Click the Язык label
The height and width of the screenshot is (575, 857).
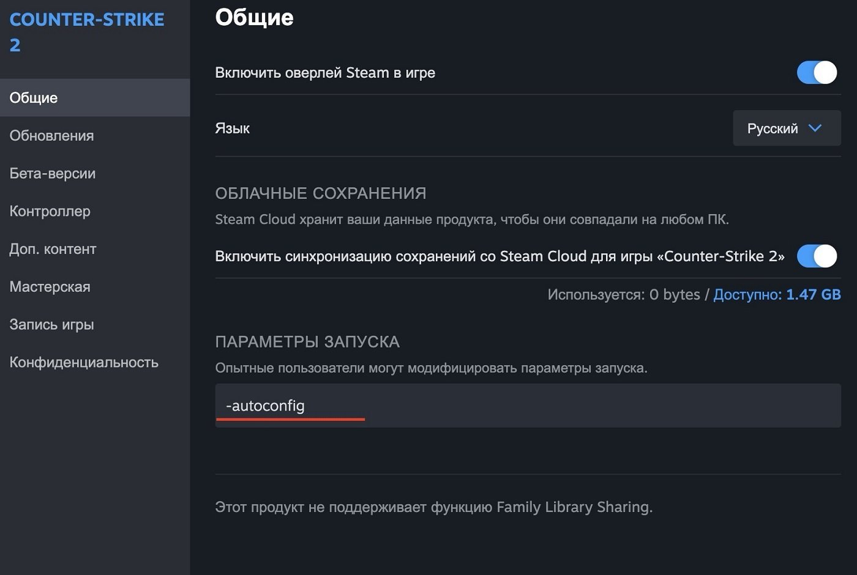[233, 128]
